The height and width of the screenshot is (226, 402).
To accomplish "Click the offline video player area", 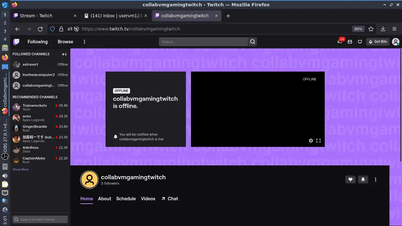I will [258, 109].
